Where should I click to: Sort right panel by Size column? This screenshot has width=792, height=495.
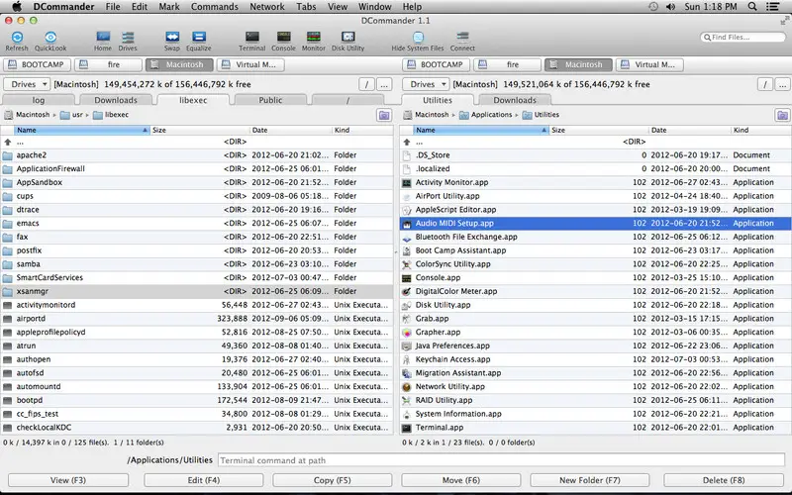[599, 130]
